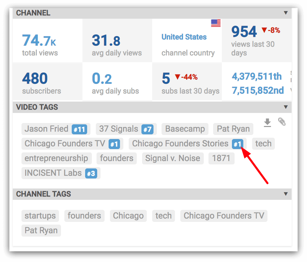Select the 1871 video tag

(221, 158)
